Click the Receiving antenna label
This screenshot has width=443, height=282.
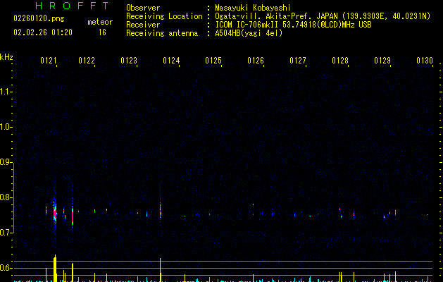click(x=162, y=33)
